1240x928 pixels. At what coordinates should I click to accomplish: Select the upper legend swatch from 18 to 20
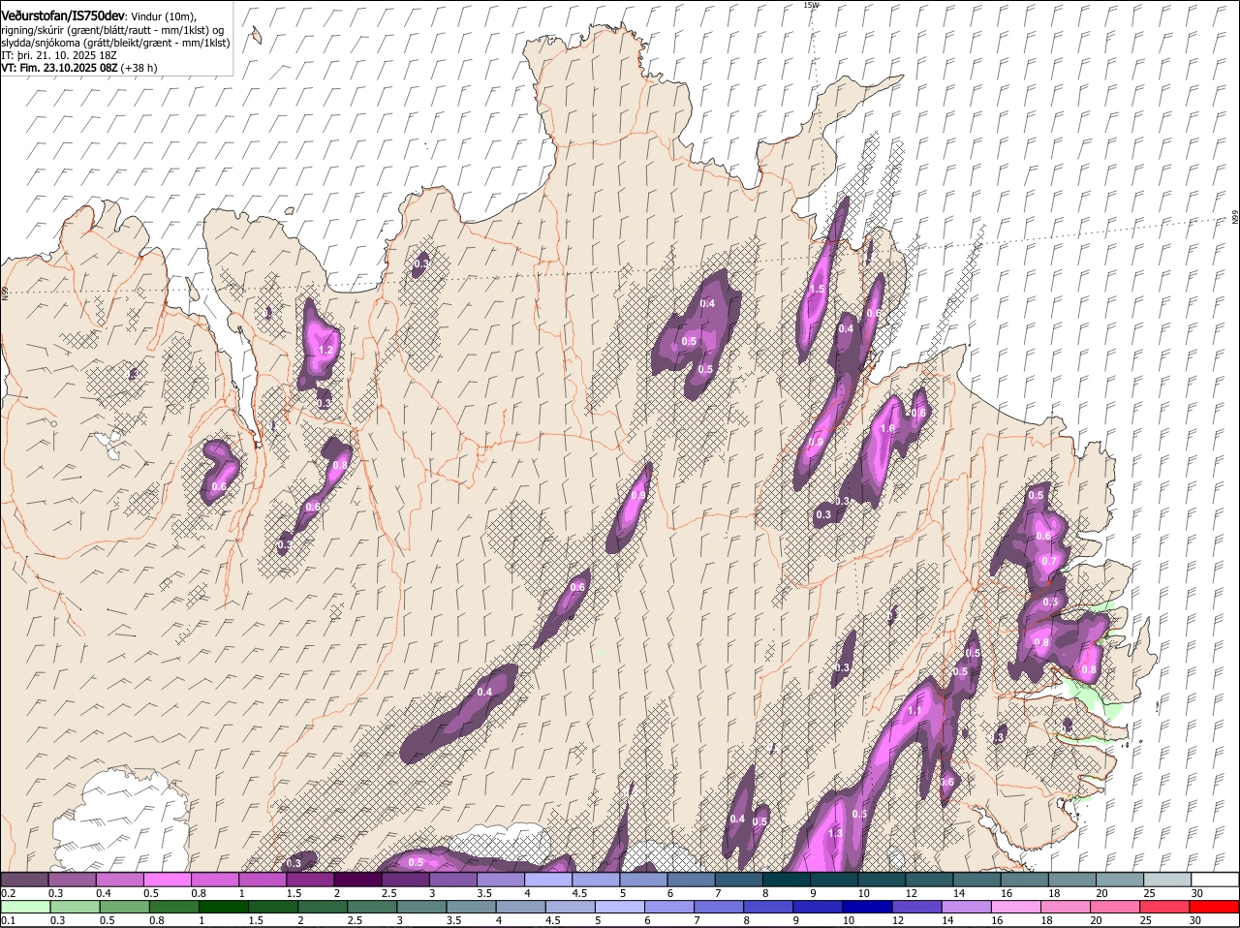[1071, 880]
